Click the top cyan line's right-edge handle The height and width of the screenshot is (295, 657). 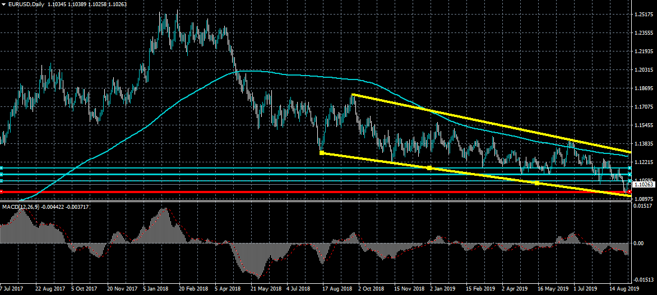(630, 168)
